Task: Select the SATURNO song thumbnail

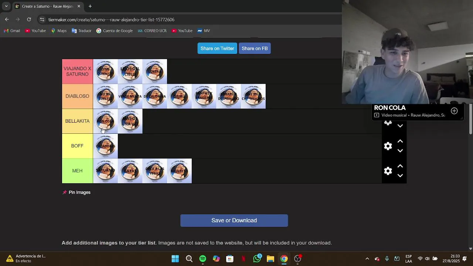Action: click(x=105, y=171)
